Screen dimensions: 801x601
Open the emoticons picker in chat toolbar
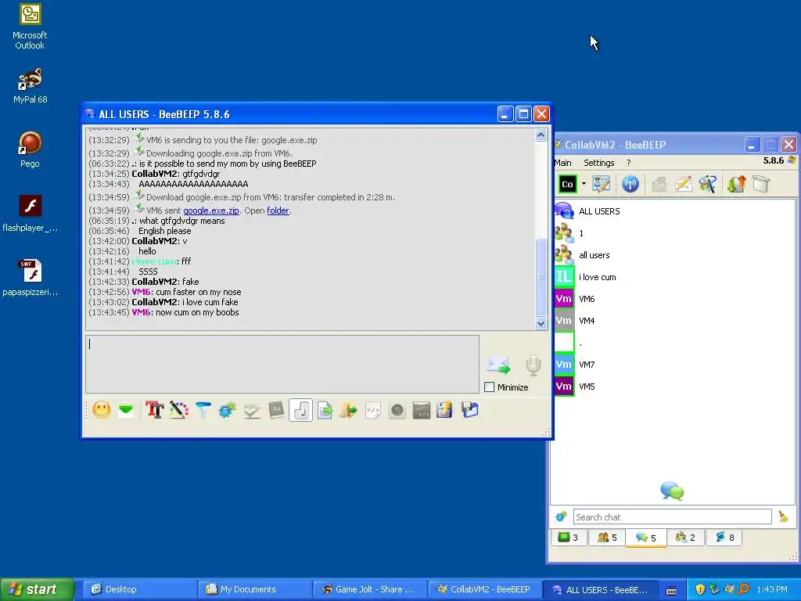(x=102, y=410)
